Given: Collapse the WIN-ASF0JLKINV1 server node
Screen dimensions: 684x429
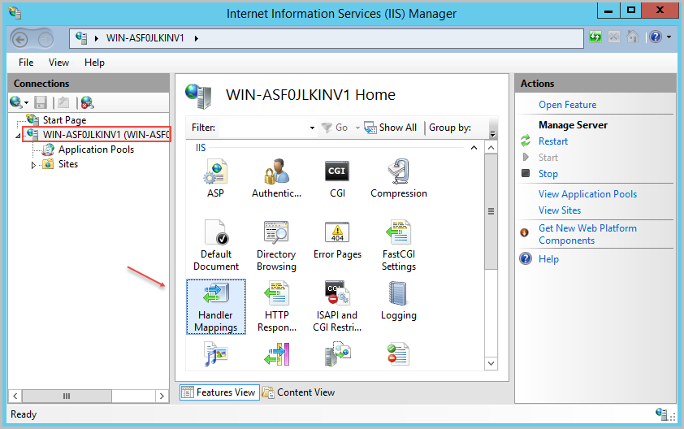Looking at the screenshot, I should click(x=19, y=136).
